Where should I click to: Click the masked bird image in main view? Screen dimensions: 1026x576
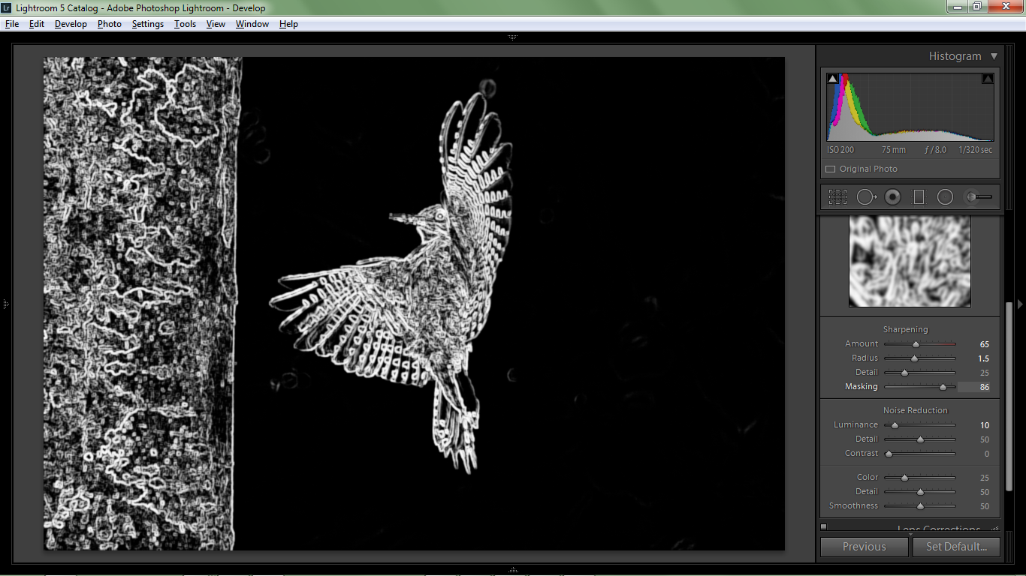point(414,304)
